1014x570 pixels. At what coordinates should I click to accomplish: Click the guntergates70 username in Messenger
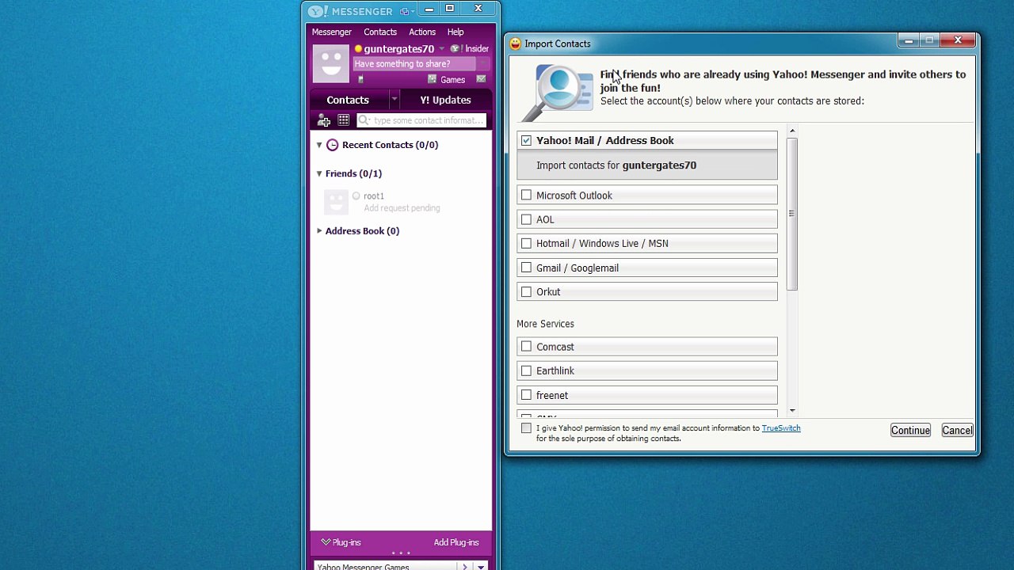tap(398, 49)
